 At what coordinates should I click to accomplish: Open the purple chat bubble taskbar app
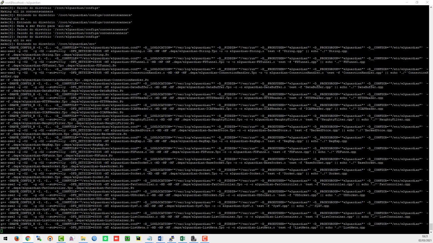coord(72,239)
